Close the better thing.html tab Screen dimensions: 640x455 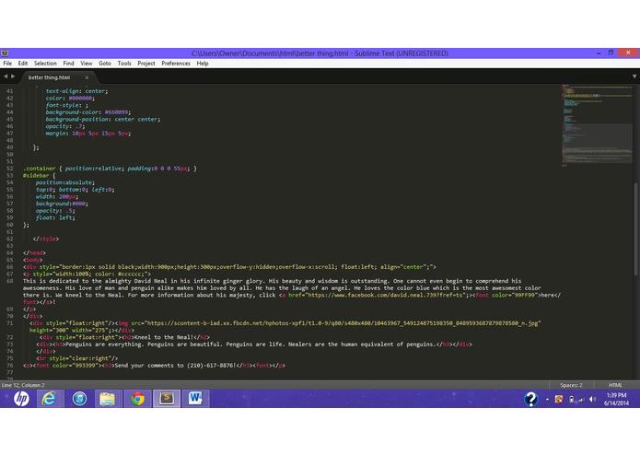87,77
